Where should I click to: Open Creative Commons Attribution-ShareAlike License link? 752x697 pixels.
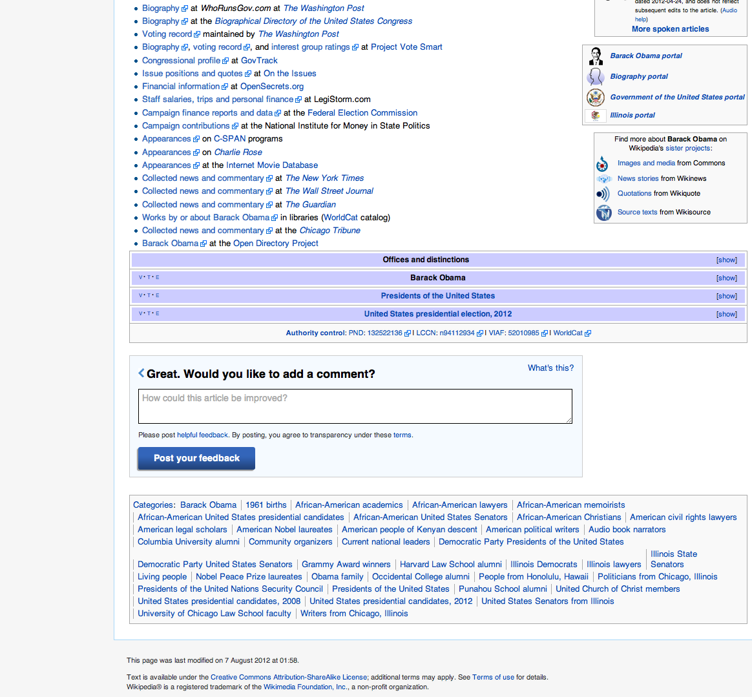coord(289,678)
